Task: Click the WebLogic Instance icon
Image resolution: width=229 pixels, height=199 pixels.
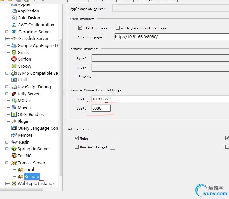Action: tap(14, 183)
